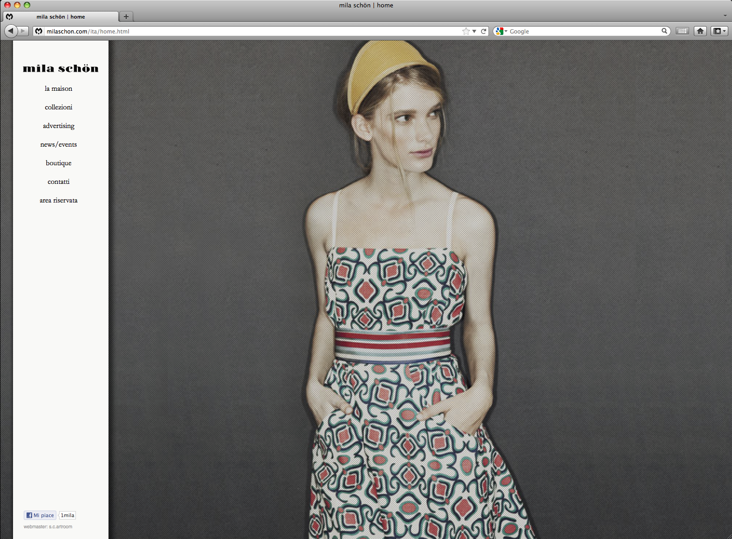
Task: Click the grid toolbar button beside Home
Action: (682, 31)
